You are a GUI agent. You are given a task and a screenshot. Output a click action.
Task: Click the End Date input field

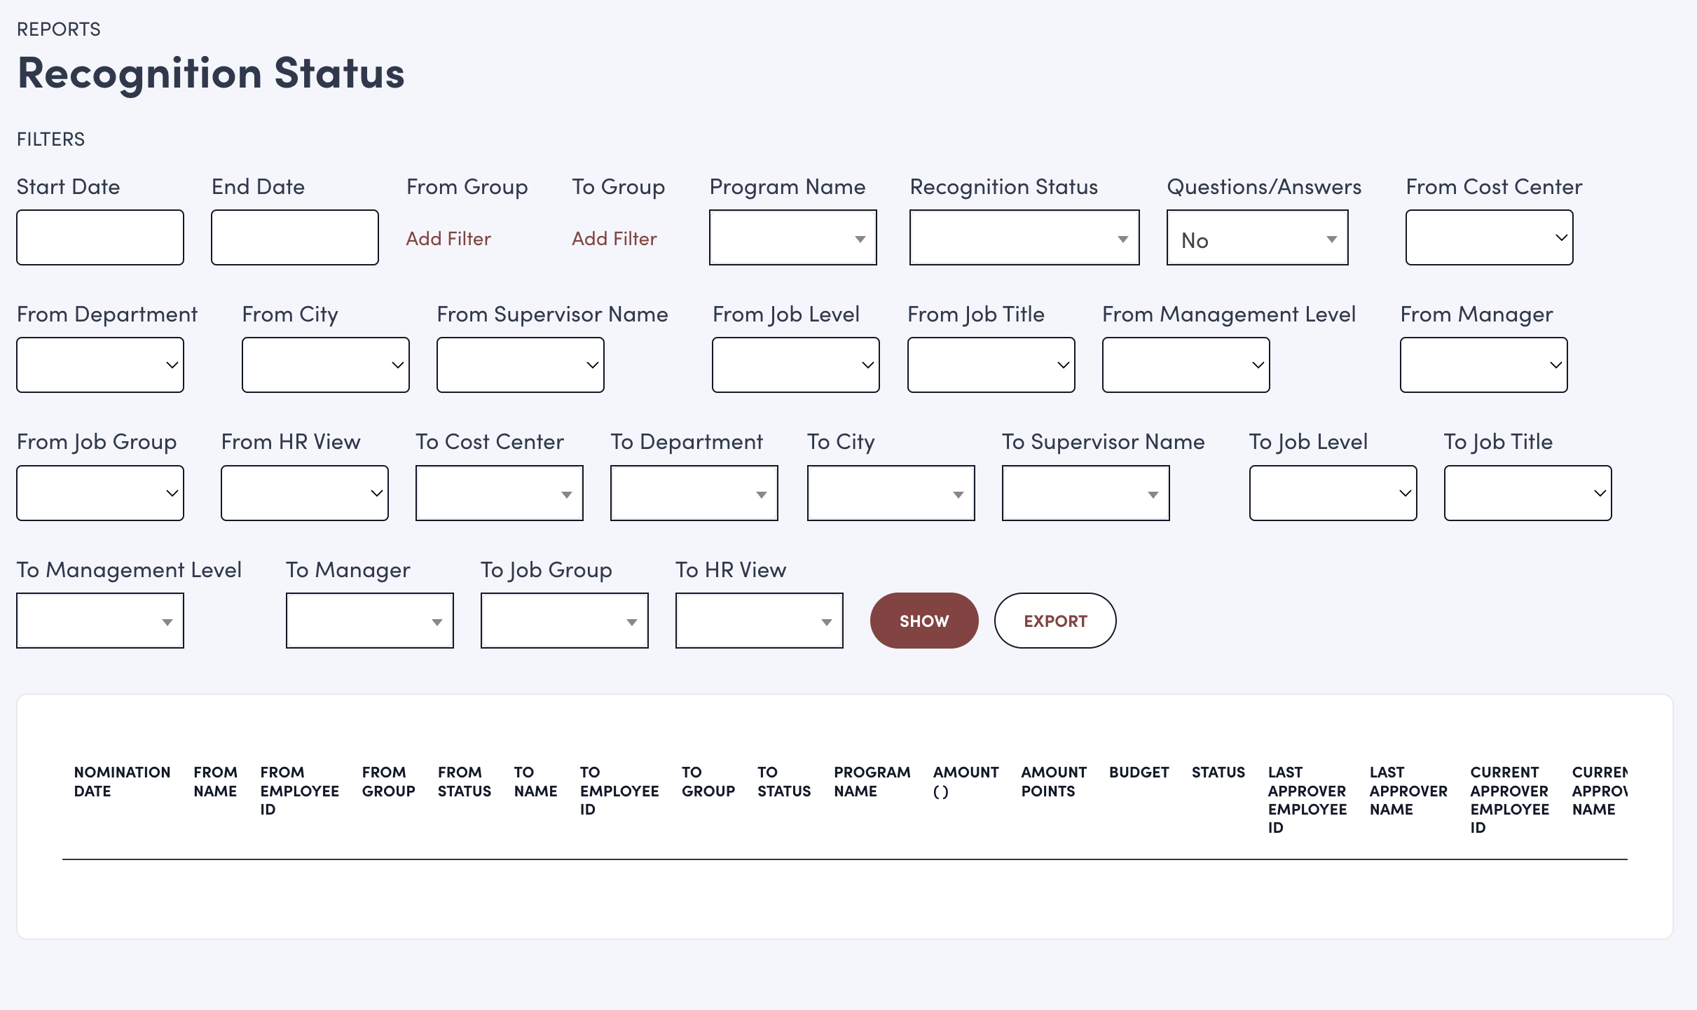click(x=295, y=237)
